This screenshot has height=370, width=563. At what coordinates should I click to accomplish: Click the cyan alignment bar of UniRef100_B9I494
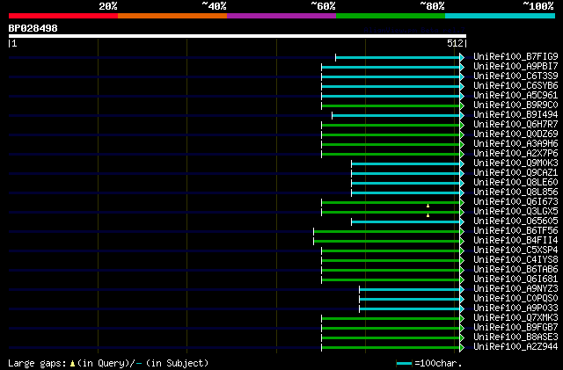coord(398,115)
